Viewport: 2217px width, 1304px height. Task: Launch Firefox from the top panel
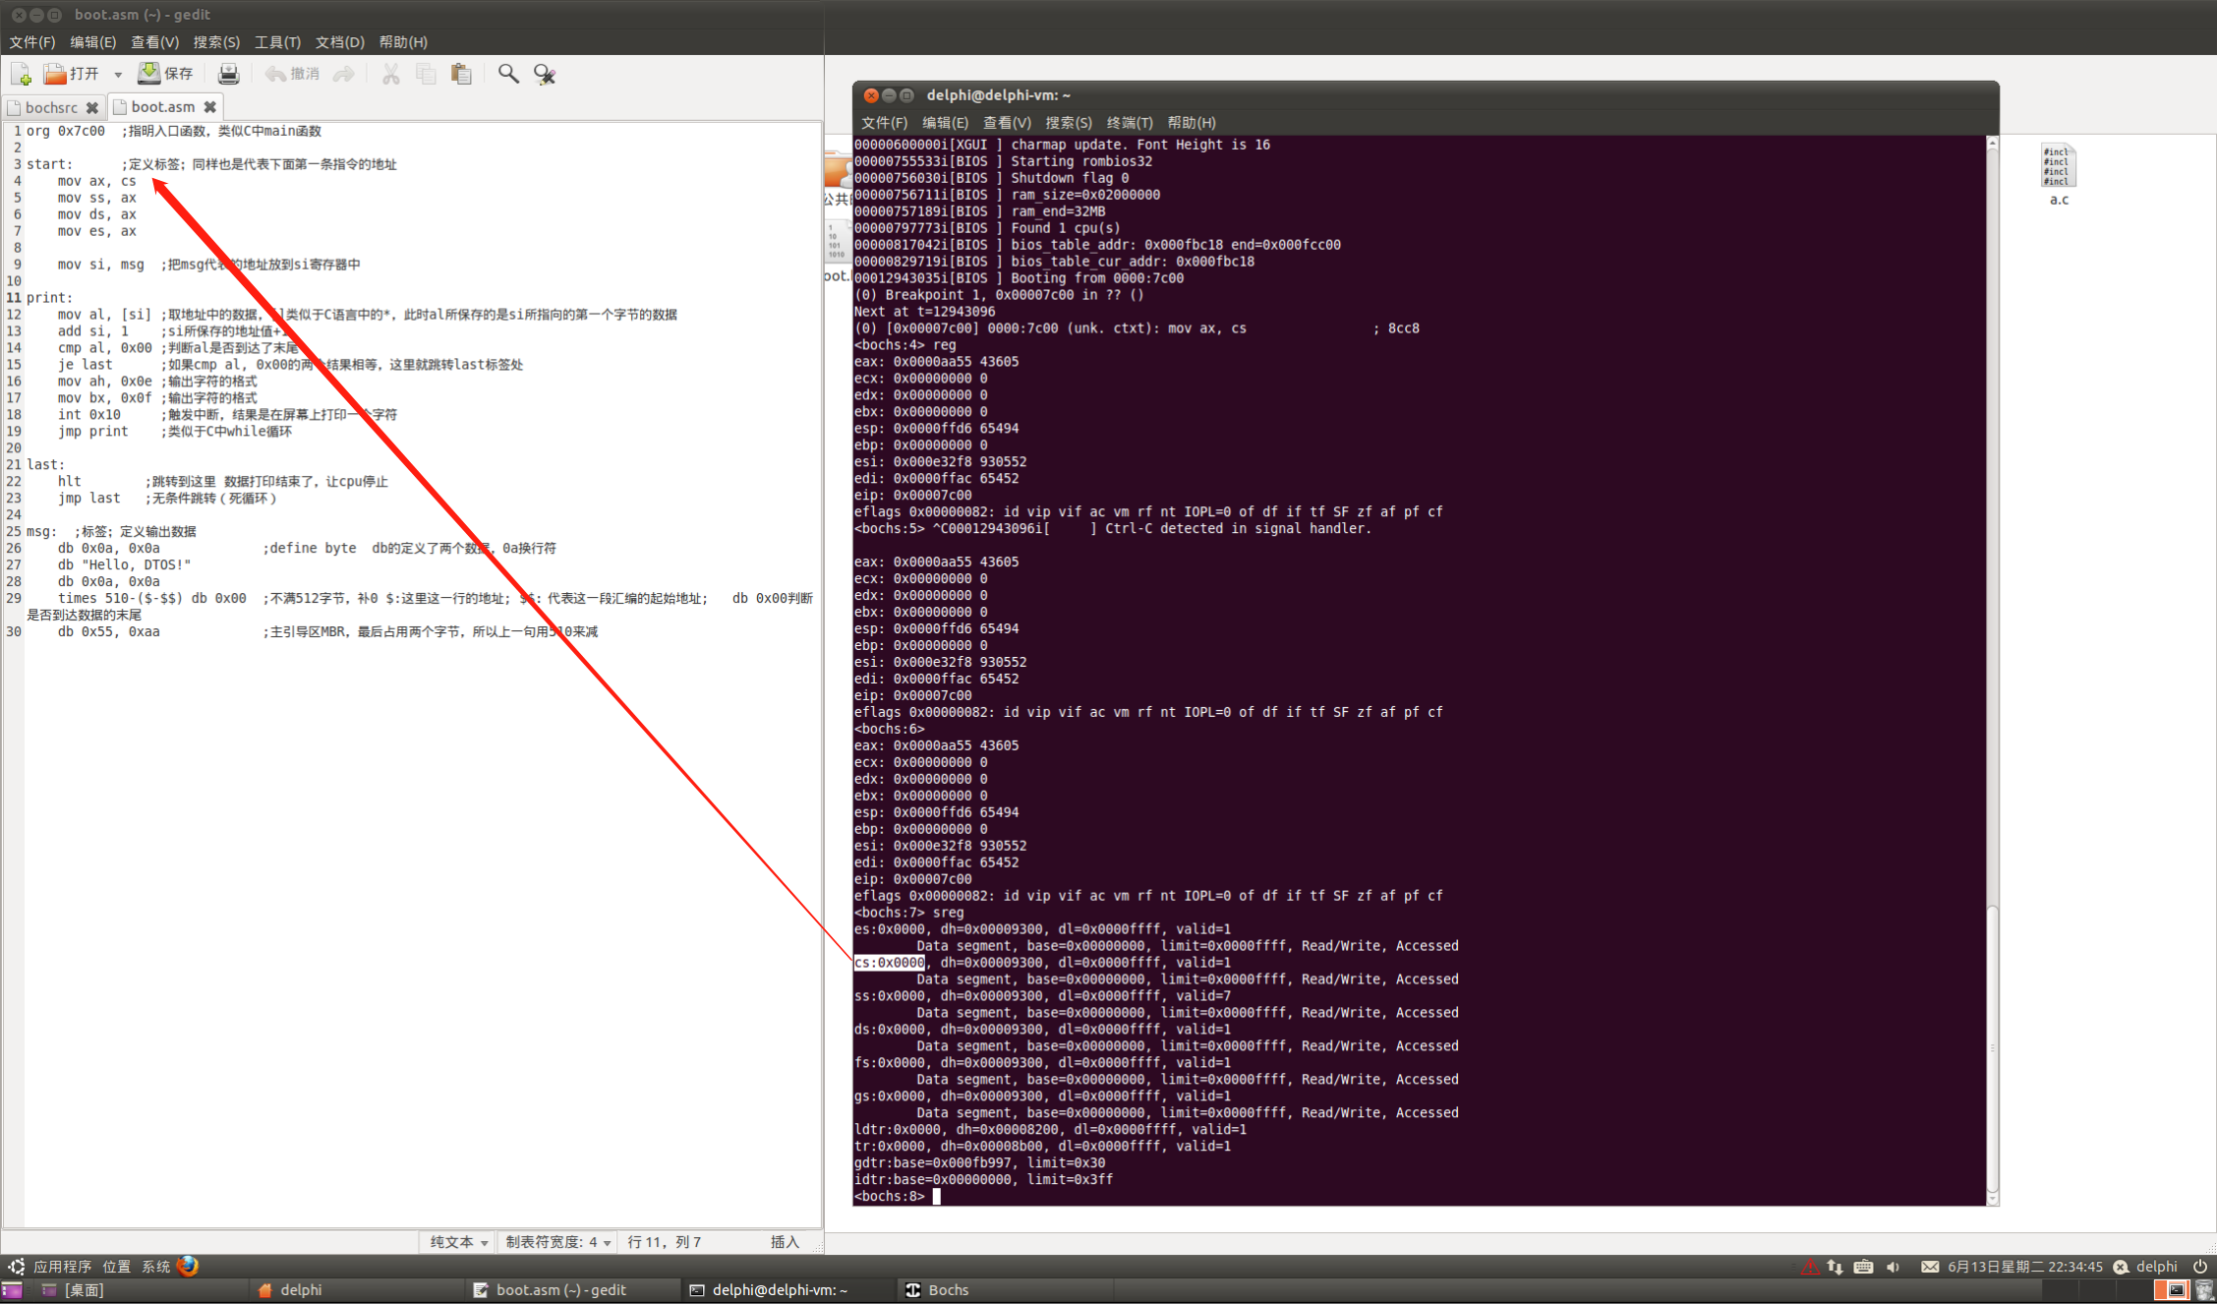coord(188,1266)
